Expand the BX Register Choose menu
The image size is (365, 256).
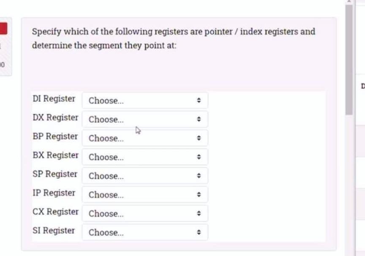[x=145, y=157]
